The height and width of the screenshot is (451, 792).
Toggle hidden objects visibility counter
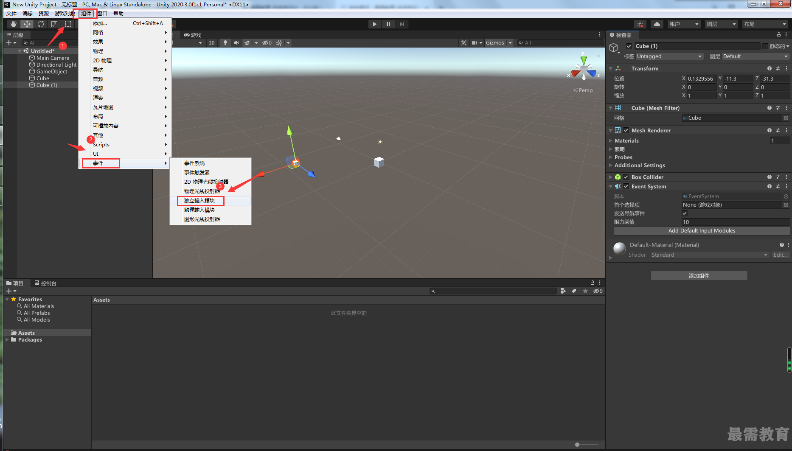[x=267, y=43]
